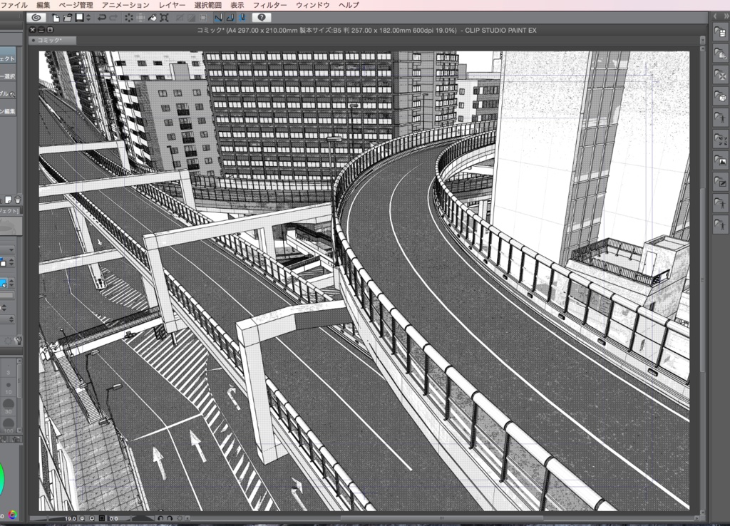Viewport: 730px width, 526px height.
Task: Toggle Snap to Ruler icon
Action: 218,18
